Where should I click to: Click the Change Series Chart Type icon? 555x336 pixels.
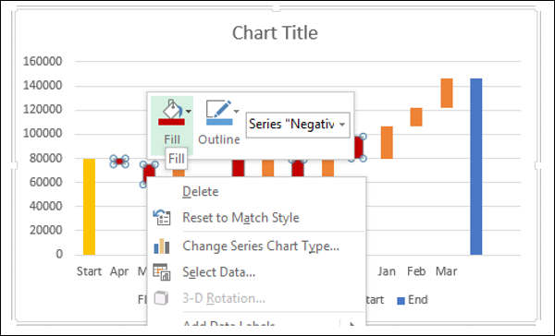point(161,246)
